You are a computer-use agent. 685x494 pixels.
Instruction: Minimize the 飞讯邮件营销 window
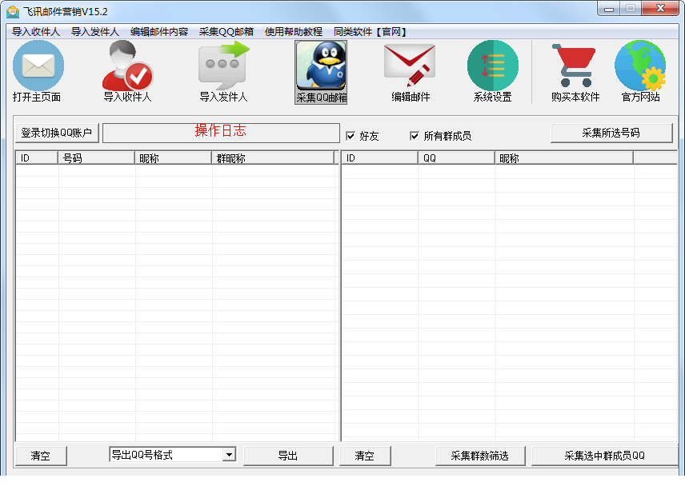click(608, 8)
